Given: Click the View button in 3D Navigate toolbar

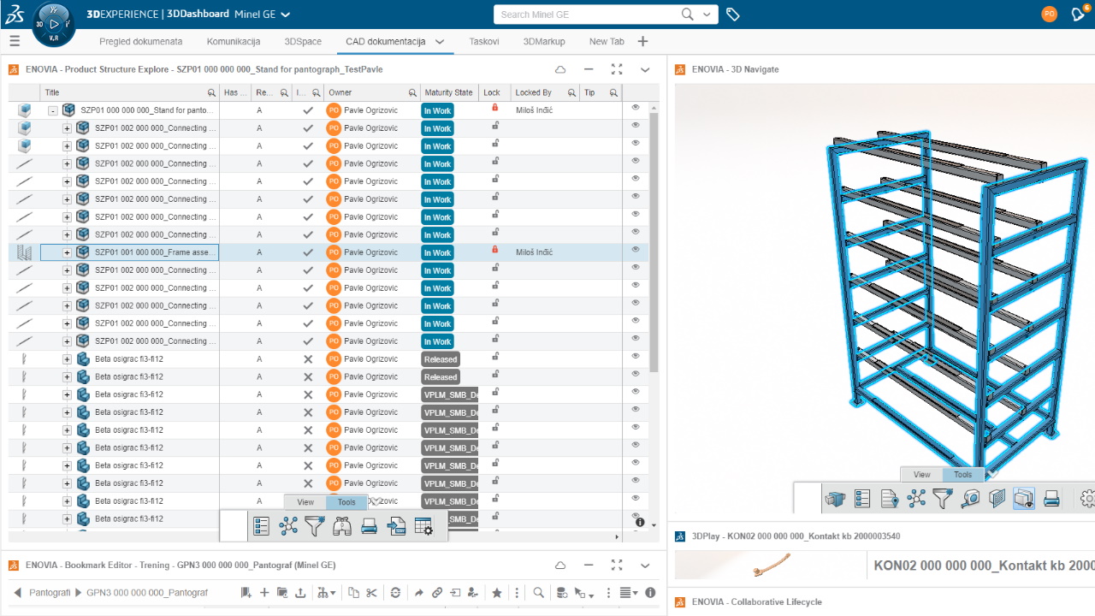Looking at the screenshot, I should coord(921,475).
